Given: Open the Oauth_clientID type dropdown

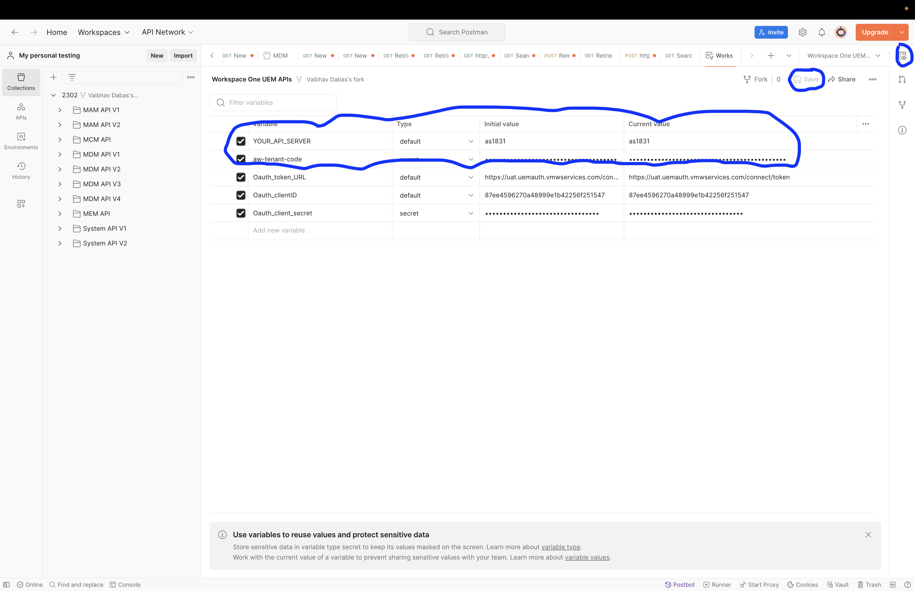Looking at the screenshot, I should tap(436, 195).
